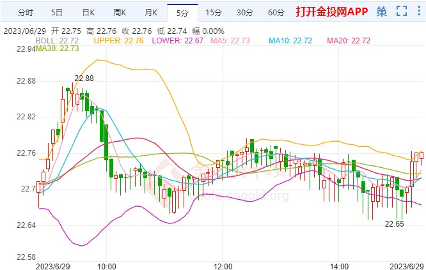The image size is (426, 270).
Task: Click the 幅 0.00% change value
Action: click(208, 31)
